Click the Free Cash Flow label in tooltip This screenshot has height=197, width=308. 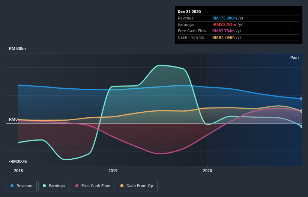(x=192, y=31)
